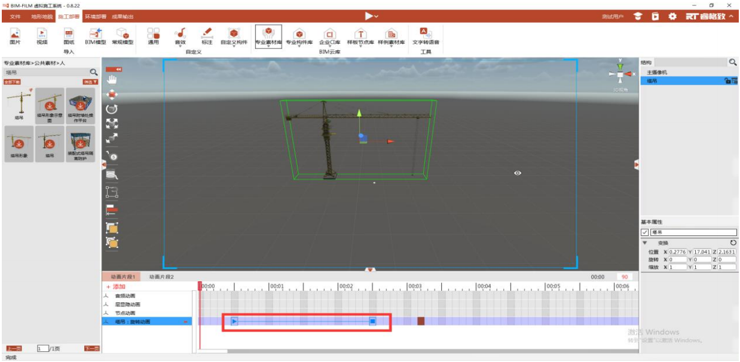This screenshot has height=362, width=740.
Task: Open the 筛选 filter button
Action: coord(90,82)
